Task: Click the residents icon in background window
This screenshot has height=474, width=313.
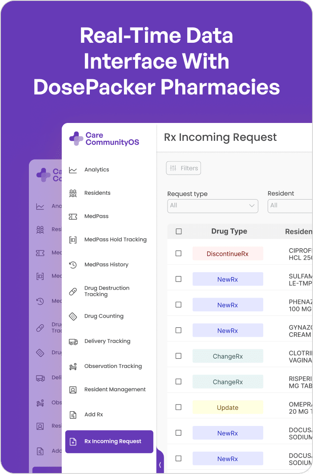Action: (x=40, y=230)
